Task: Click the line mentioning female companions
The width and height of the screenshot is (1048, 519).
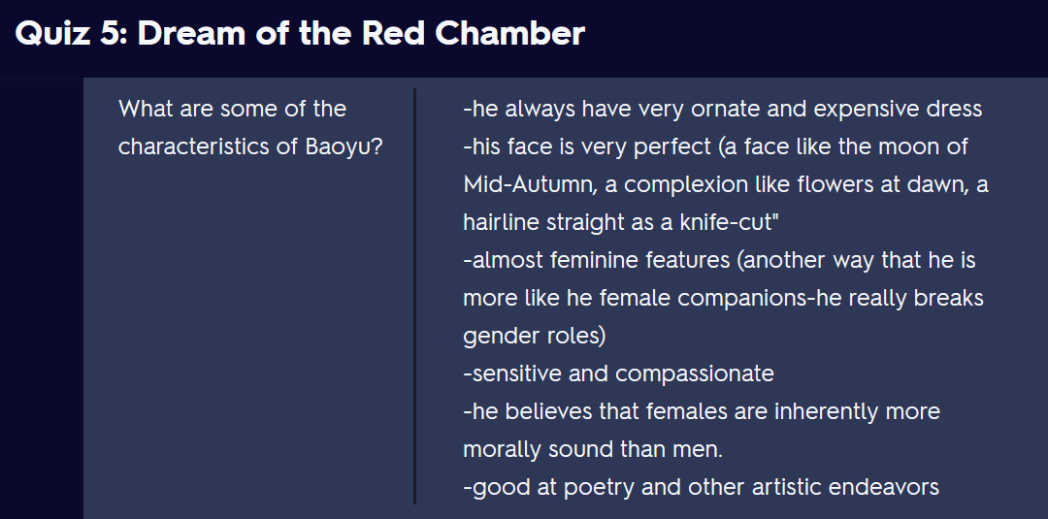Action: coord(723,297)
